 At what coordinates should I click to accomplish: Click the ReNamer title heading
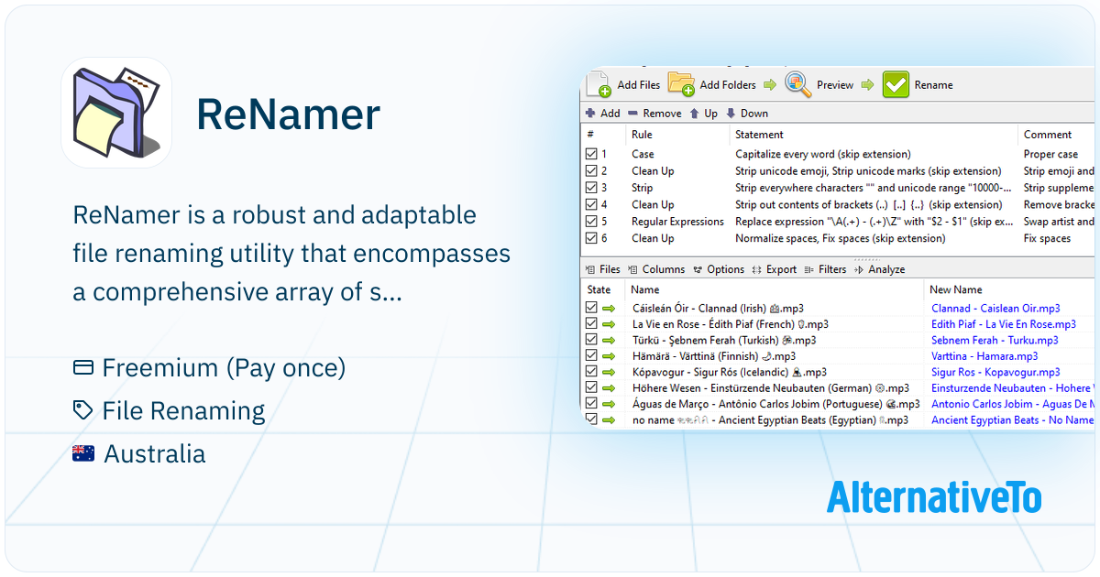pyautogui.click(x=288, y=114)
